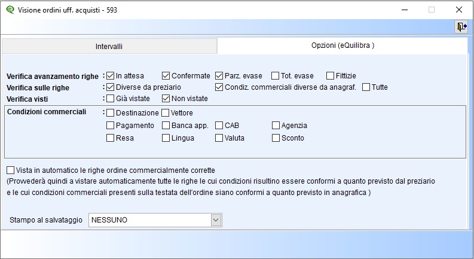This screenshot has height=259, width=474.
Task: Disable the Confermate checkbox
Action: point(166,75)
